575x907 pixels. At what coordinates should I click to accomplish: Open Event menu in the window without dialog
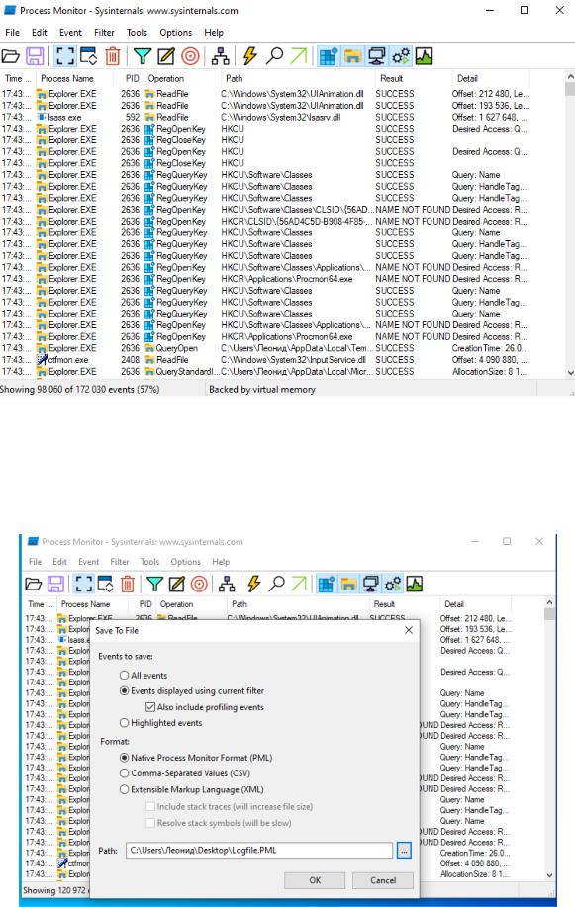(x=70, y=33)
